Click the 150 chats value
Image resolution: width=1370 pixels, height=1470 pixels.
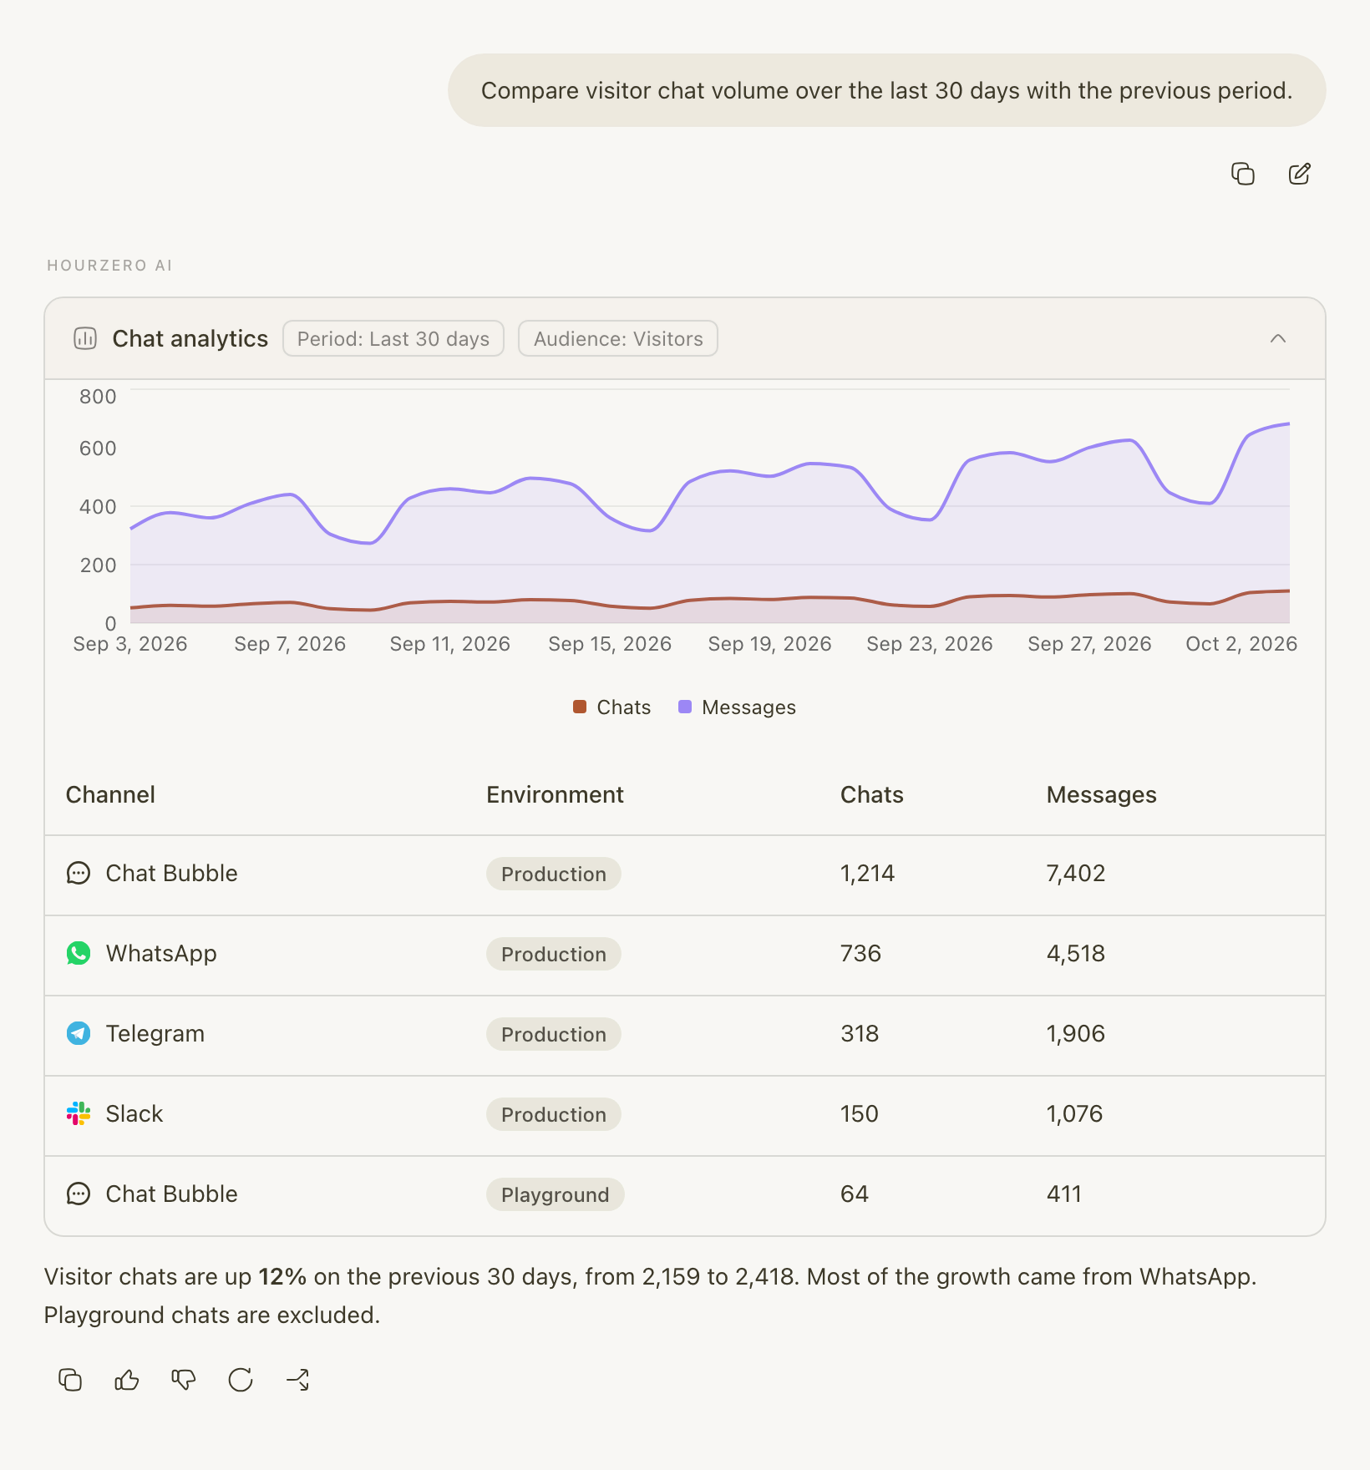point(860,1114)
